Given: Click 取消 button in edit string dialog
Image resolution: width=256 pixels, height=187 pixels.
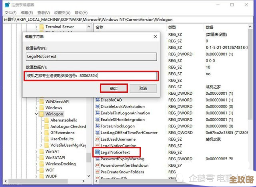Looking at the screenshot, I should pos(143,88).
